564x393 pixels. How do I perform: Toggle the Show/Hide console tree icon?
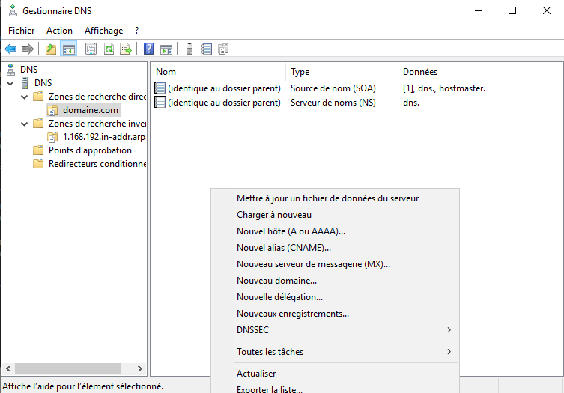click(69, 49)
